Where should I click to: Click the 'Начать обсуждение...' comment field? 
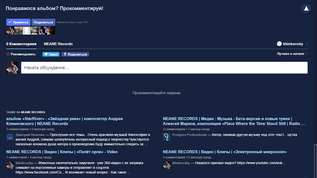tap(164, 68)
